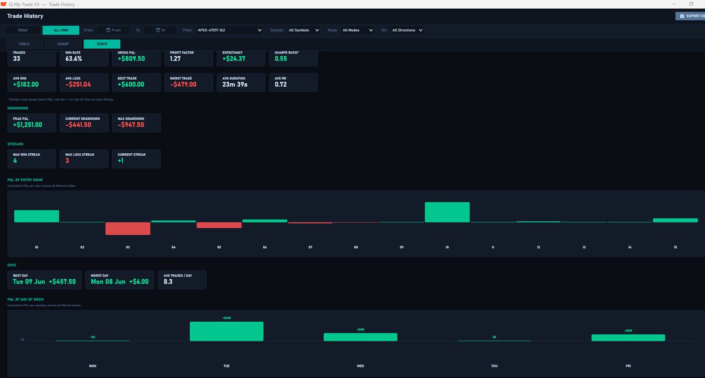Click the Current Drawdown -$441.50 card

click(84, 123)
